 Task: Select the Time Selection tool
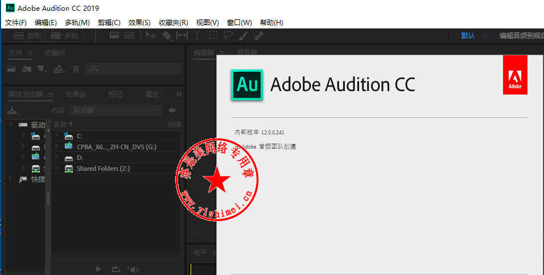(197, 35)
